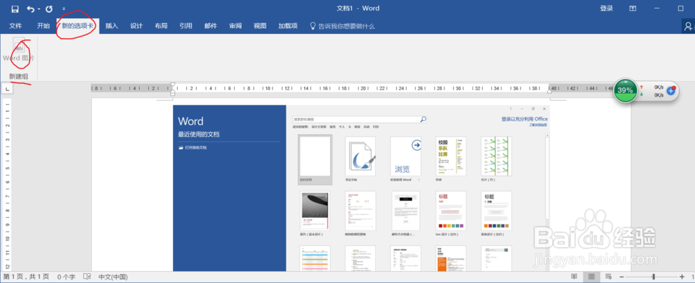Click the Word 图片 ribbon button

click(19, 50)
